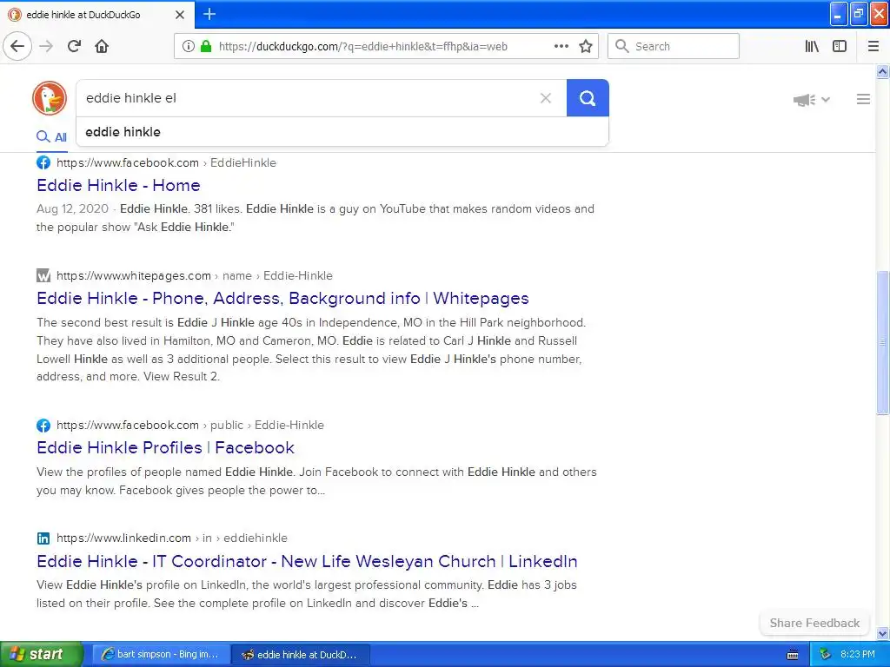Click Facebook favicon of Home result
The height and width of the screenshot is (667, 890).
43,162
